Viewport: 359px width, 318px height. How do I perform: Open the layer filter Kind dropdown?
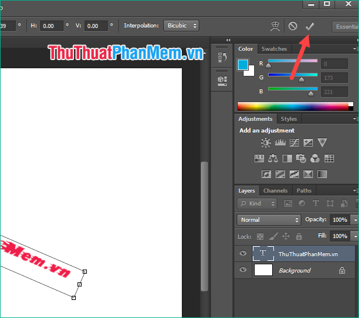point(257,204)
